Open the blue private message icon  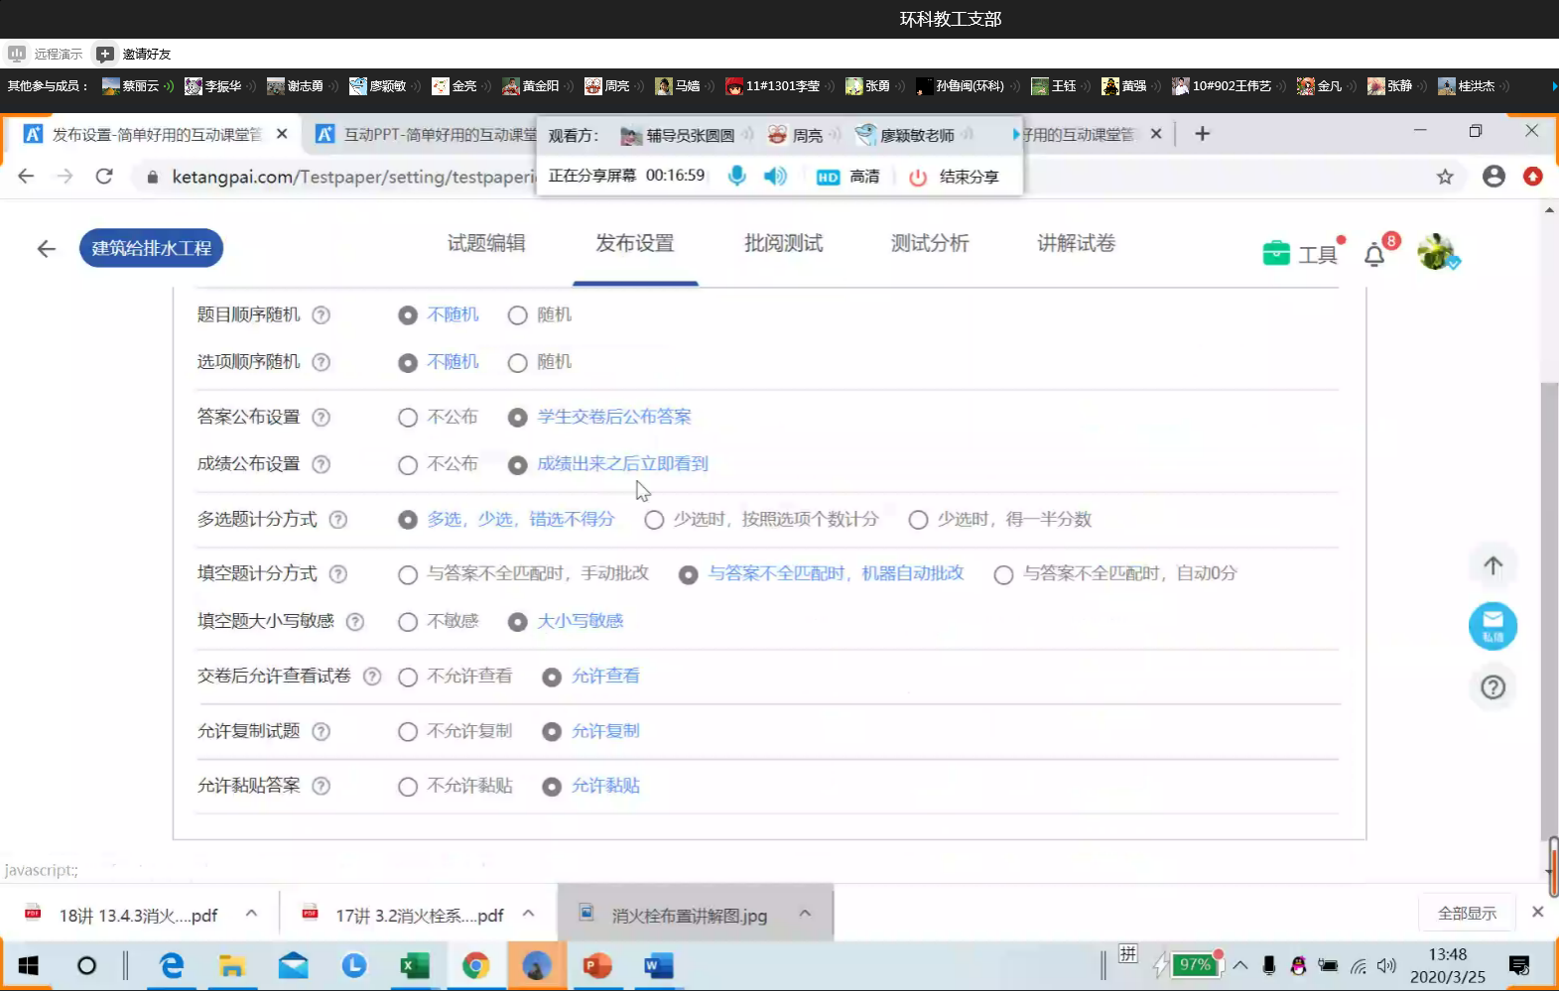[x=1493, y=626]
